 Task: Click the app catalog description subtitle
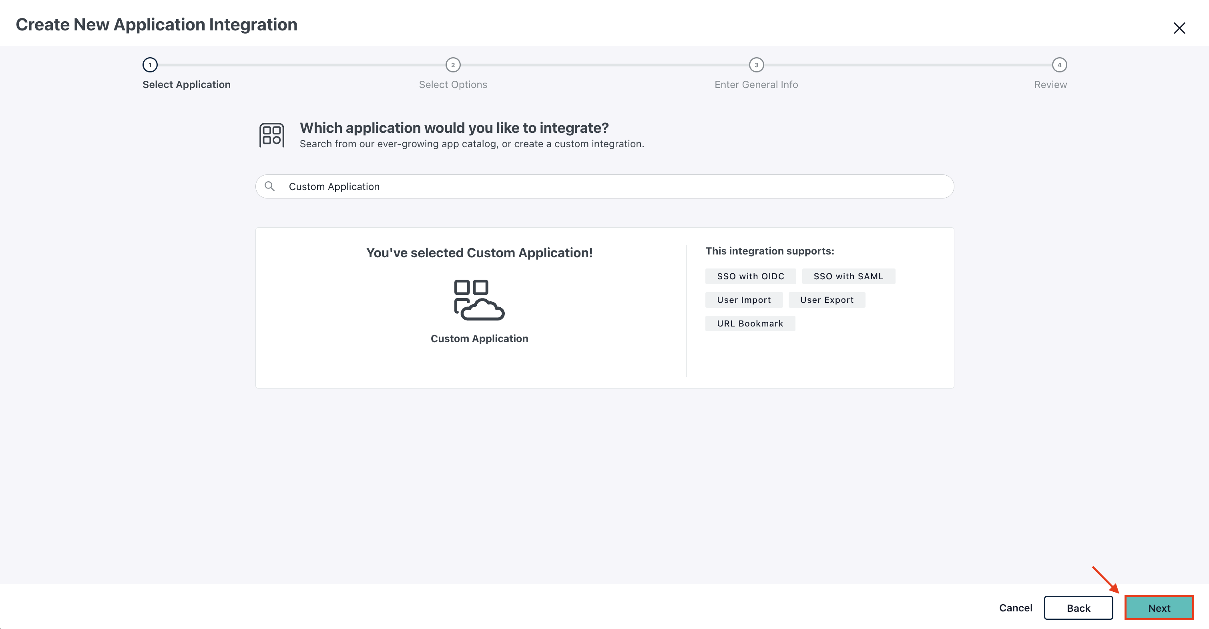pyautogui.click(x=472, y=144)
